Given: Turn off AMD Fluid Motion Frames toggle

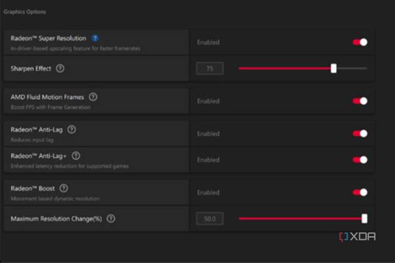Looking at the screenshot, I should [x=360, y=101].
